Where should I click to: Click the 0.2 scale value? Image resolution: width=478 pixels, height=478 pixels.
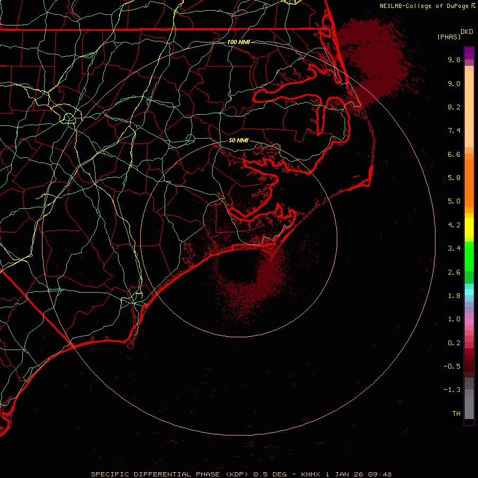[x=454, y=343]
